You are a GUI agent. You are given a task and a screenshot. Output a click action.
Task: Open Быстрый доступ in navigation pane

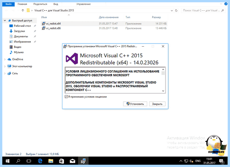tap(22, 21)
